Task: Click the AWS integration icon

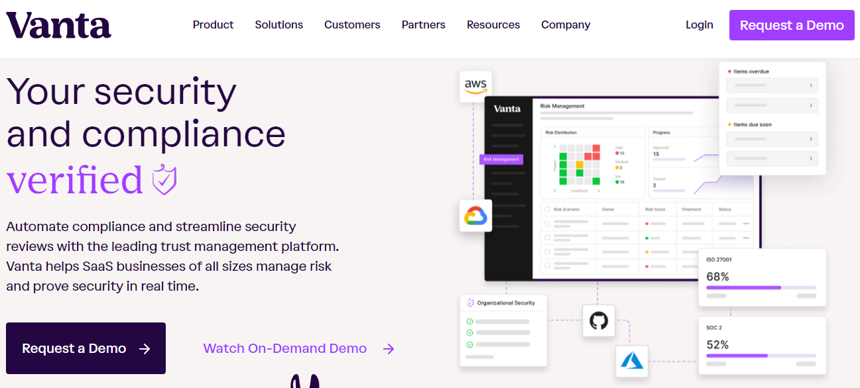Action: point(475,87)
